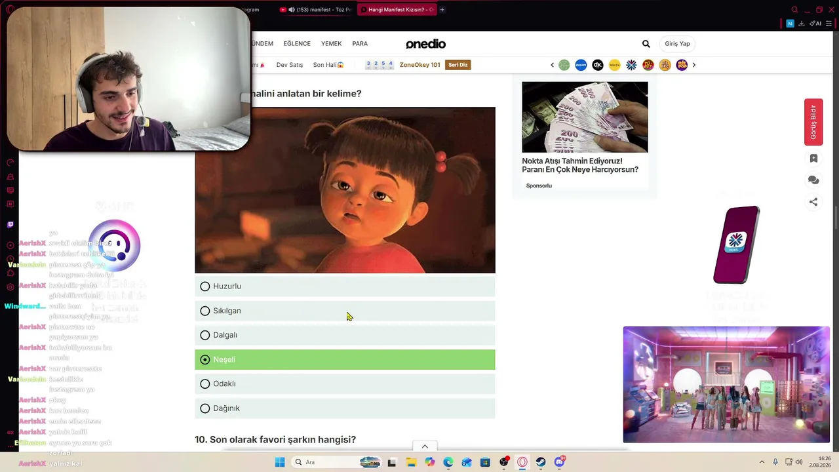Save the quiz with the bookmark icon

click(813, 159)
